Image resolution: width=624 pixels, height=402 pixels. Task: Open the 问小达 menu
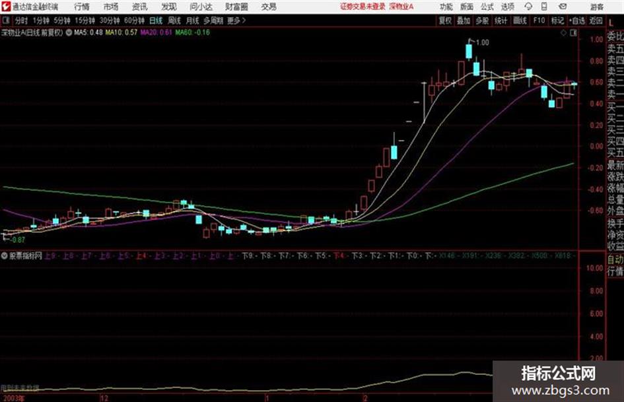201,7
